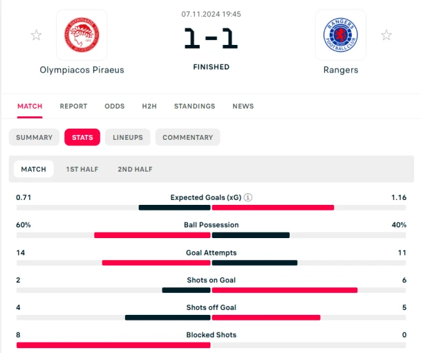The image size is (421, 353).
Task: Go to the NEWS tab
Action: point(243,106)
